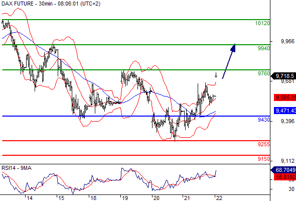Click the 9760 green resistance label
Image resolution: width=296 pixels, height=201 pixels.
(264, 73)
